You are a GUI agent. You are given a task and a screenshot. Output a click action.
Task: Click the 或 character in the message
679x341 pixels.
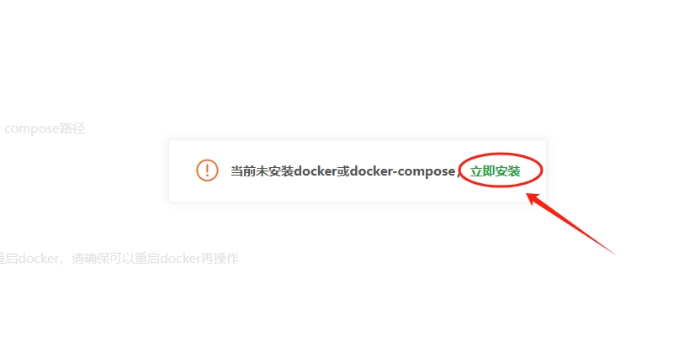[x=343, y=171]
